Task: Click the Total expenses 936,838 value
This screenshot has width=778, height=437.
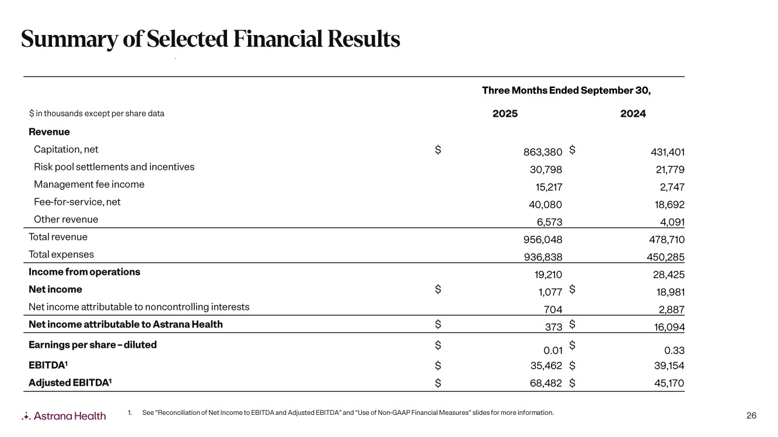Action: point(543,257)
